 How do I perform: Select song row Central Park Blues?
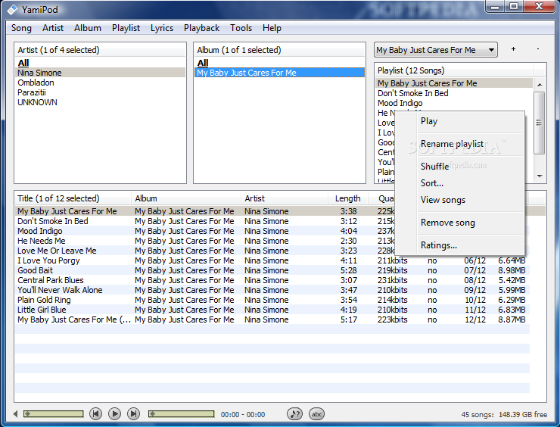(272, 280)
